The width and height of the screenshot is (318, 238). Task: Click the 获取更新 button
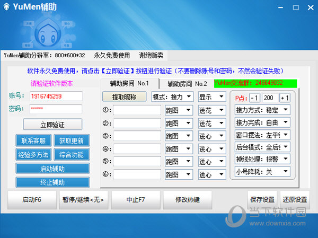click(72, 140)
